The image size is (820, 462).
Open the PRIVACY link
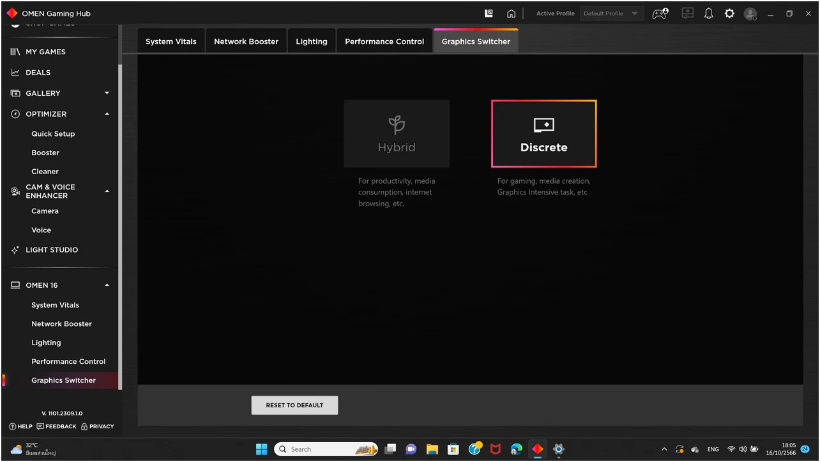click(x=98, y=426)
